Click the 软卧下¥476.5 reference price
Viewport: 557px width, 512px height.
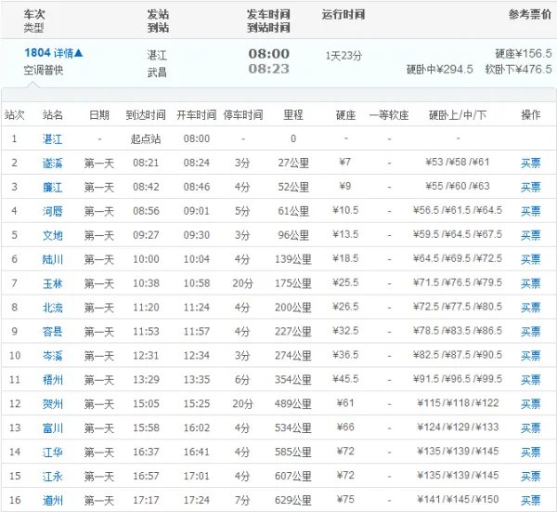tap(518, 69)
